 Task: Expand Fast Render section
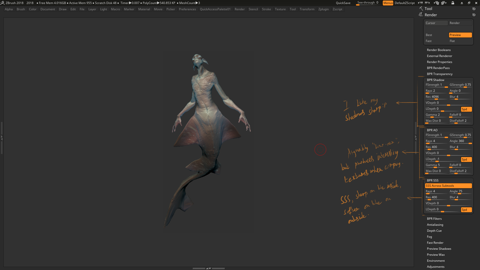[435, 243]
